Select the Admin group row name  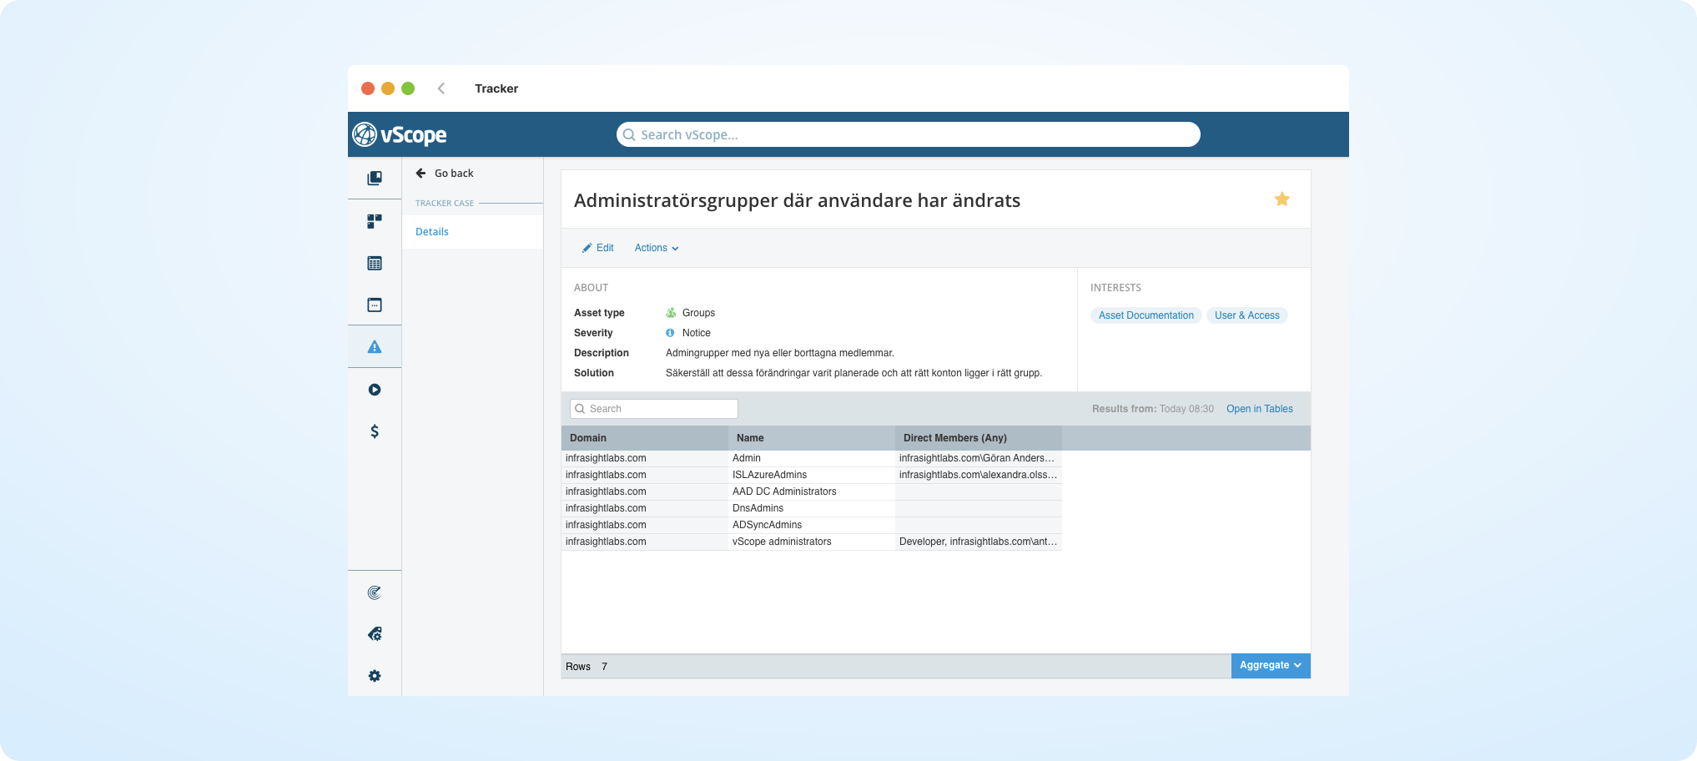[747, 458]
